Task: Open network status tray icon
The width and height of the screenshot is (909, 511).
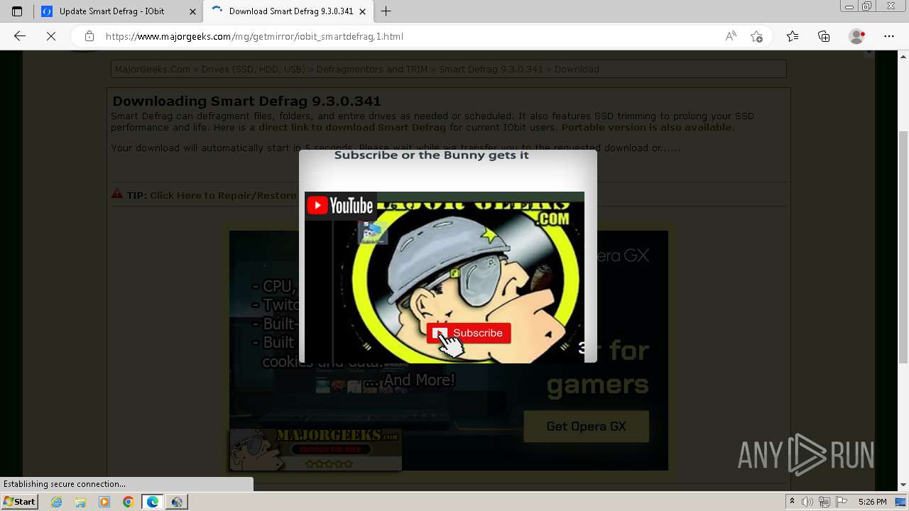Action: click(x=824, y=502)
